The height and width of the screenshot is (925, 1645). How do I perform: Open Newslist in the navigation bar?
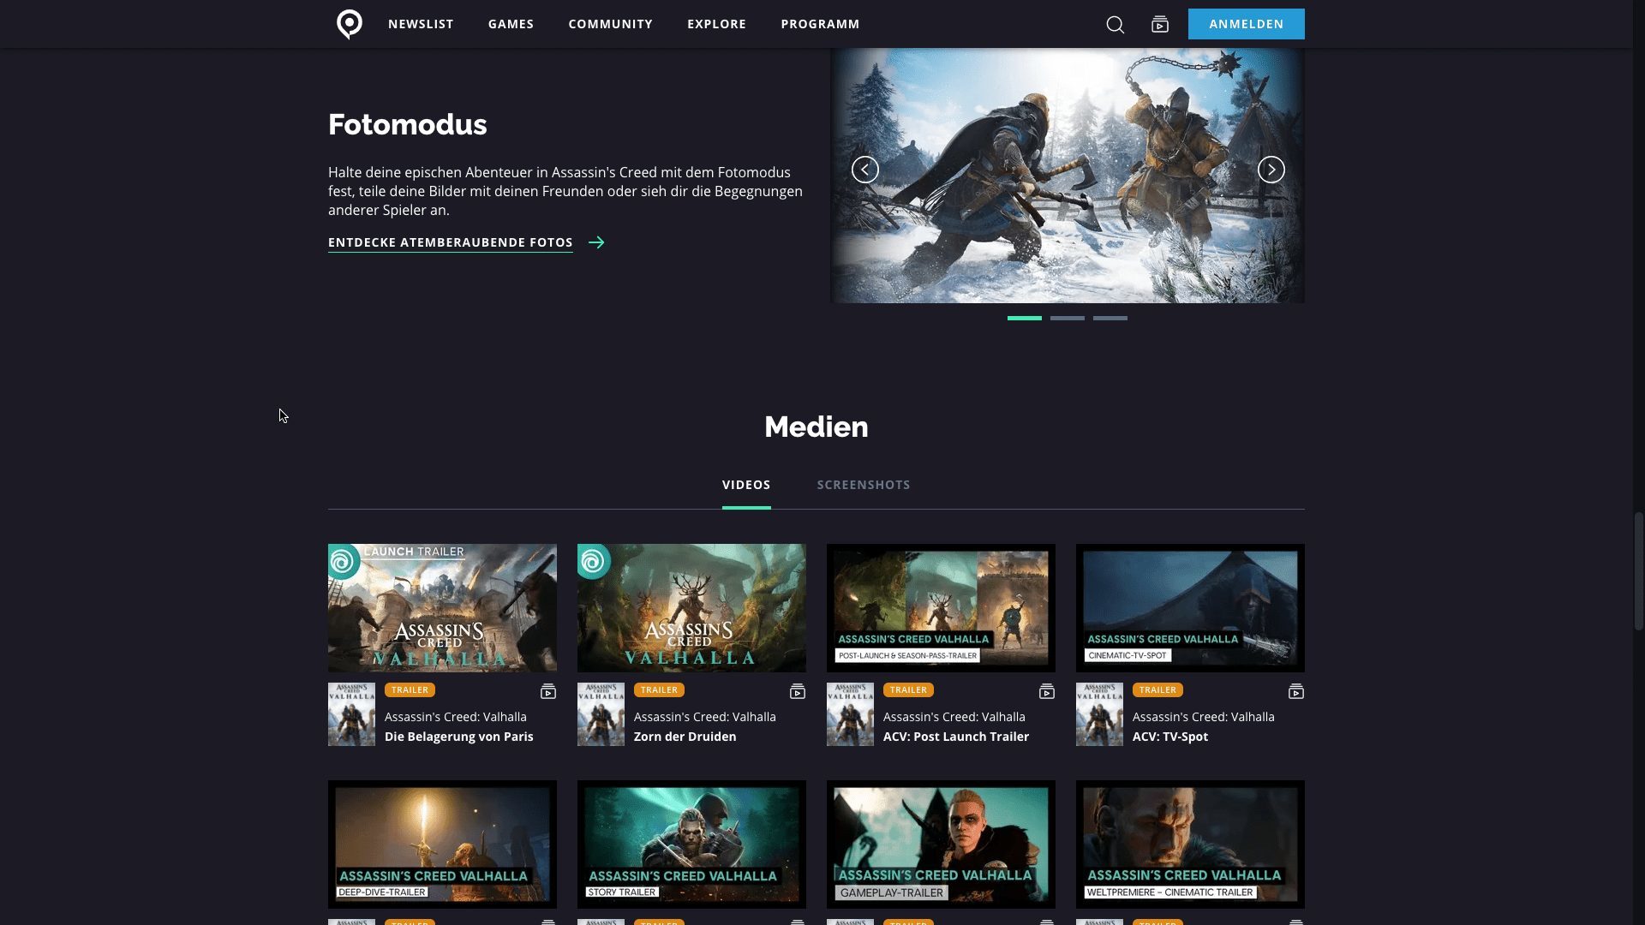tap(421, 24)
